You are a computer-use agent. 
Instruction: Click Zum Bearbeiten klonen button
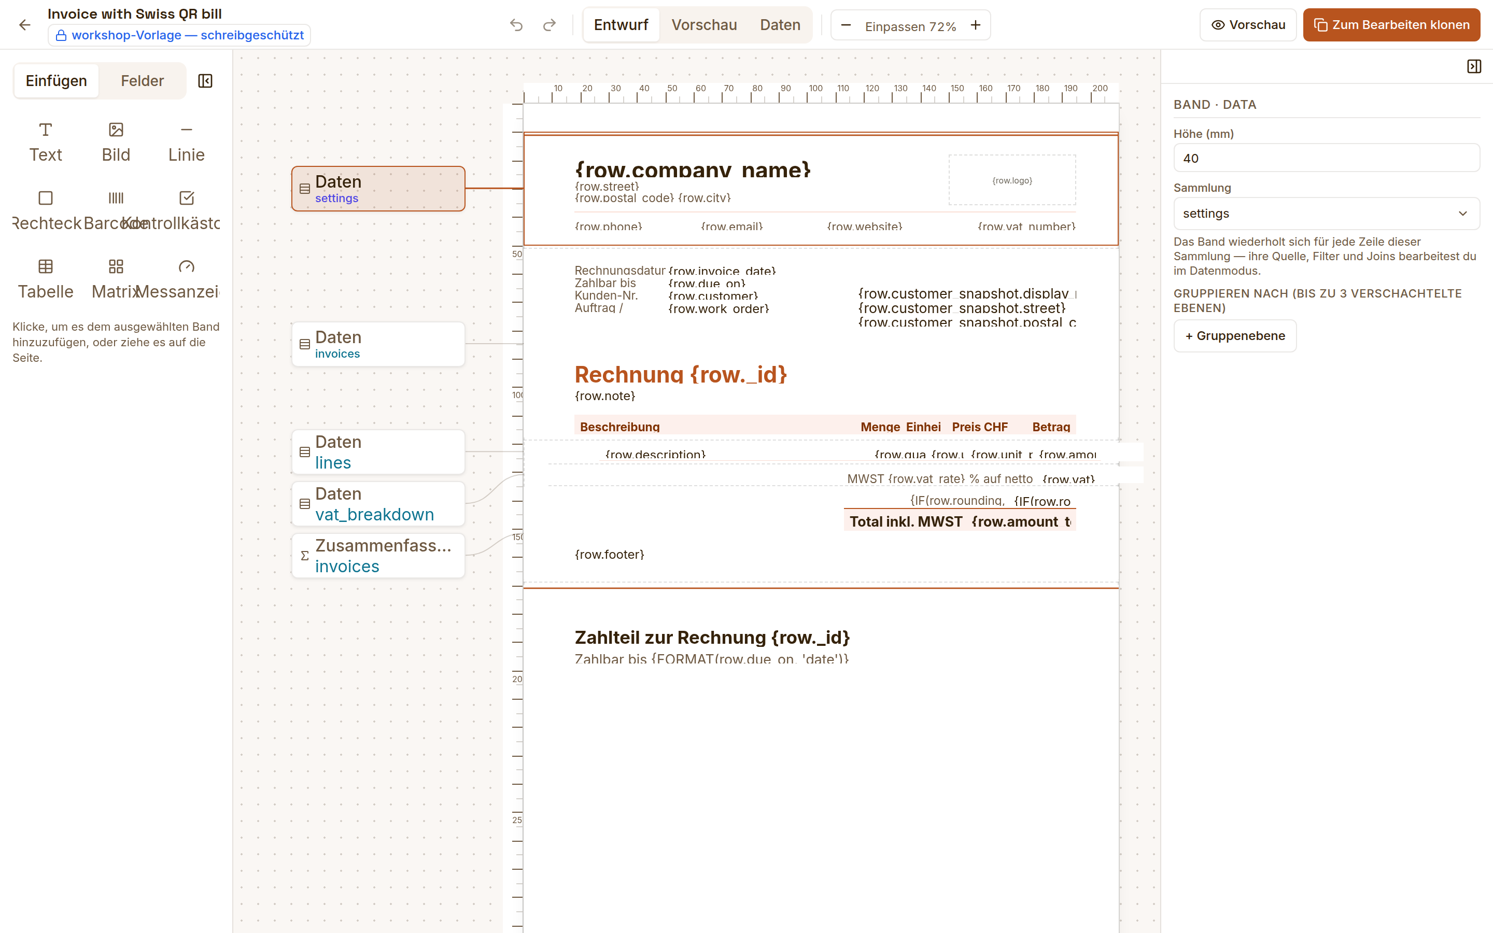tap(1391, 25)
